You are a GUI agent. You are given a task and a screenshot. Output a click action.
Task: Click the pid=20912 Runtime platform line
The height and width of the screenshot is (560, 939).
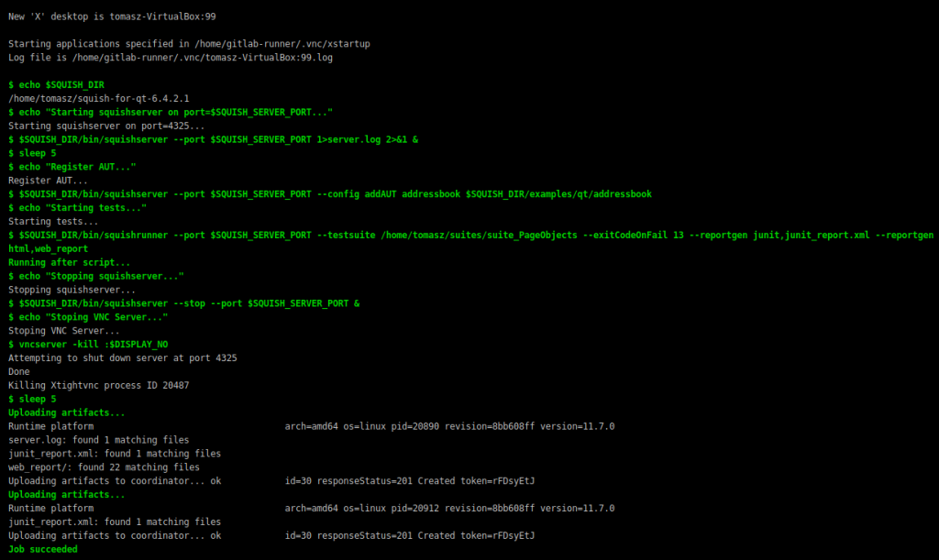(x=312, y=508)
